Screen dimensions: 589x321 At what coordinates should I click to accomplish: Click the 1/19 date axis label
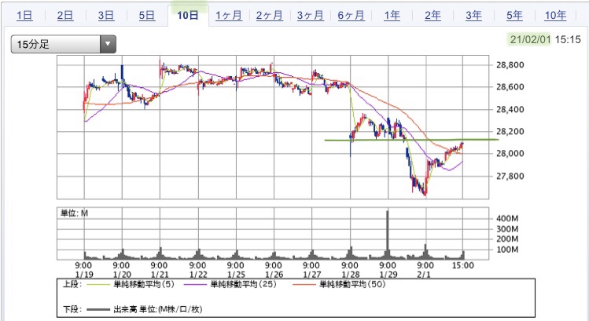click(84, 275)
